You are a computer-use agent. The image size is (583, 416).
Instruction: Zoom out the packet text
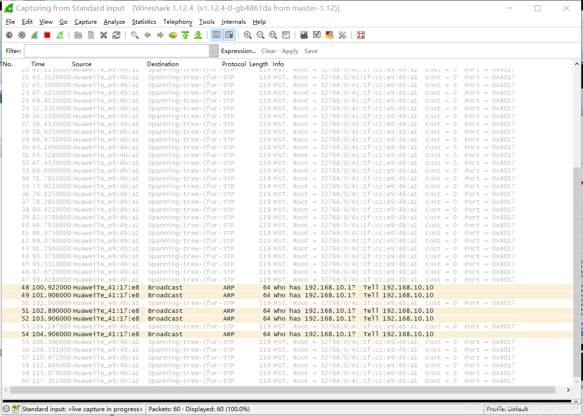coord(260,35)
